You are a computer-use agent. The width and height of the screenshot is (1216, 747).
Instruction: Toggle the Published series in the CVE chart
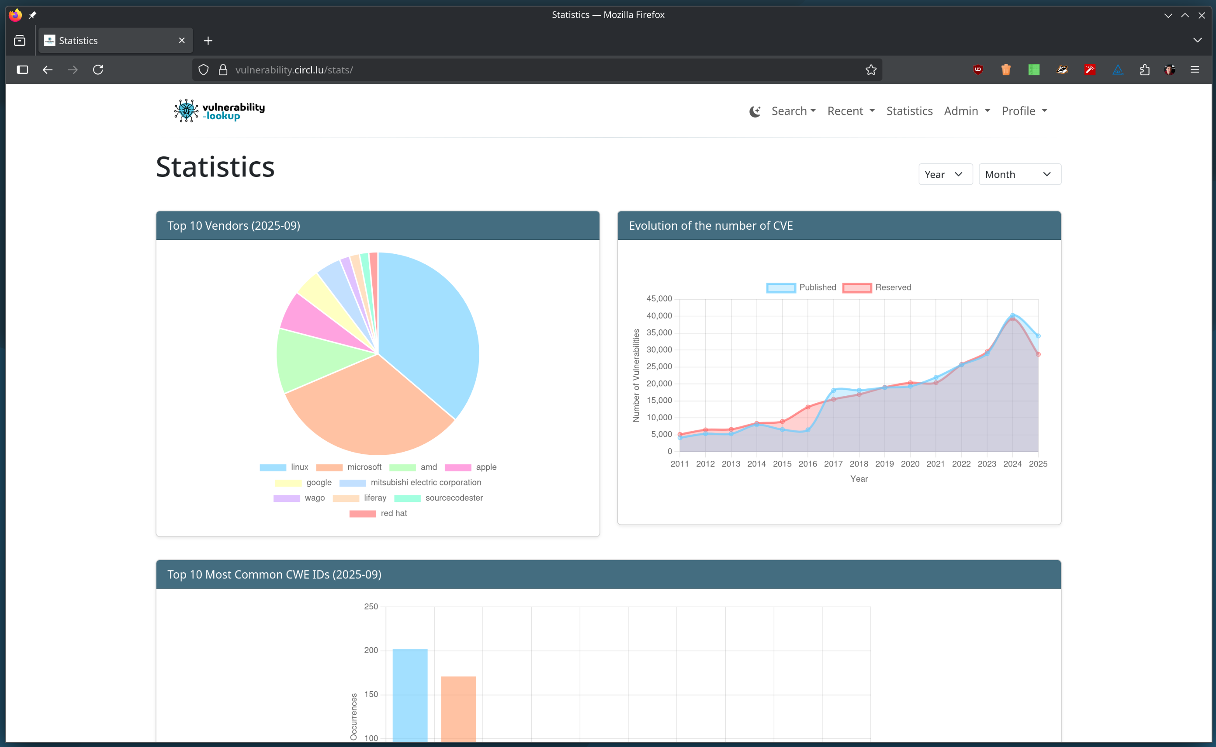[x=801, y=287]
